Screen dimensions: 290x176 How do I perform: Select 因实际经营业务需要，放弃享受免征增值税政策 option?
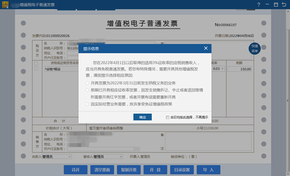87,104
